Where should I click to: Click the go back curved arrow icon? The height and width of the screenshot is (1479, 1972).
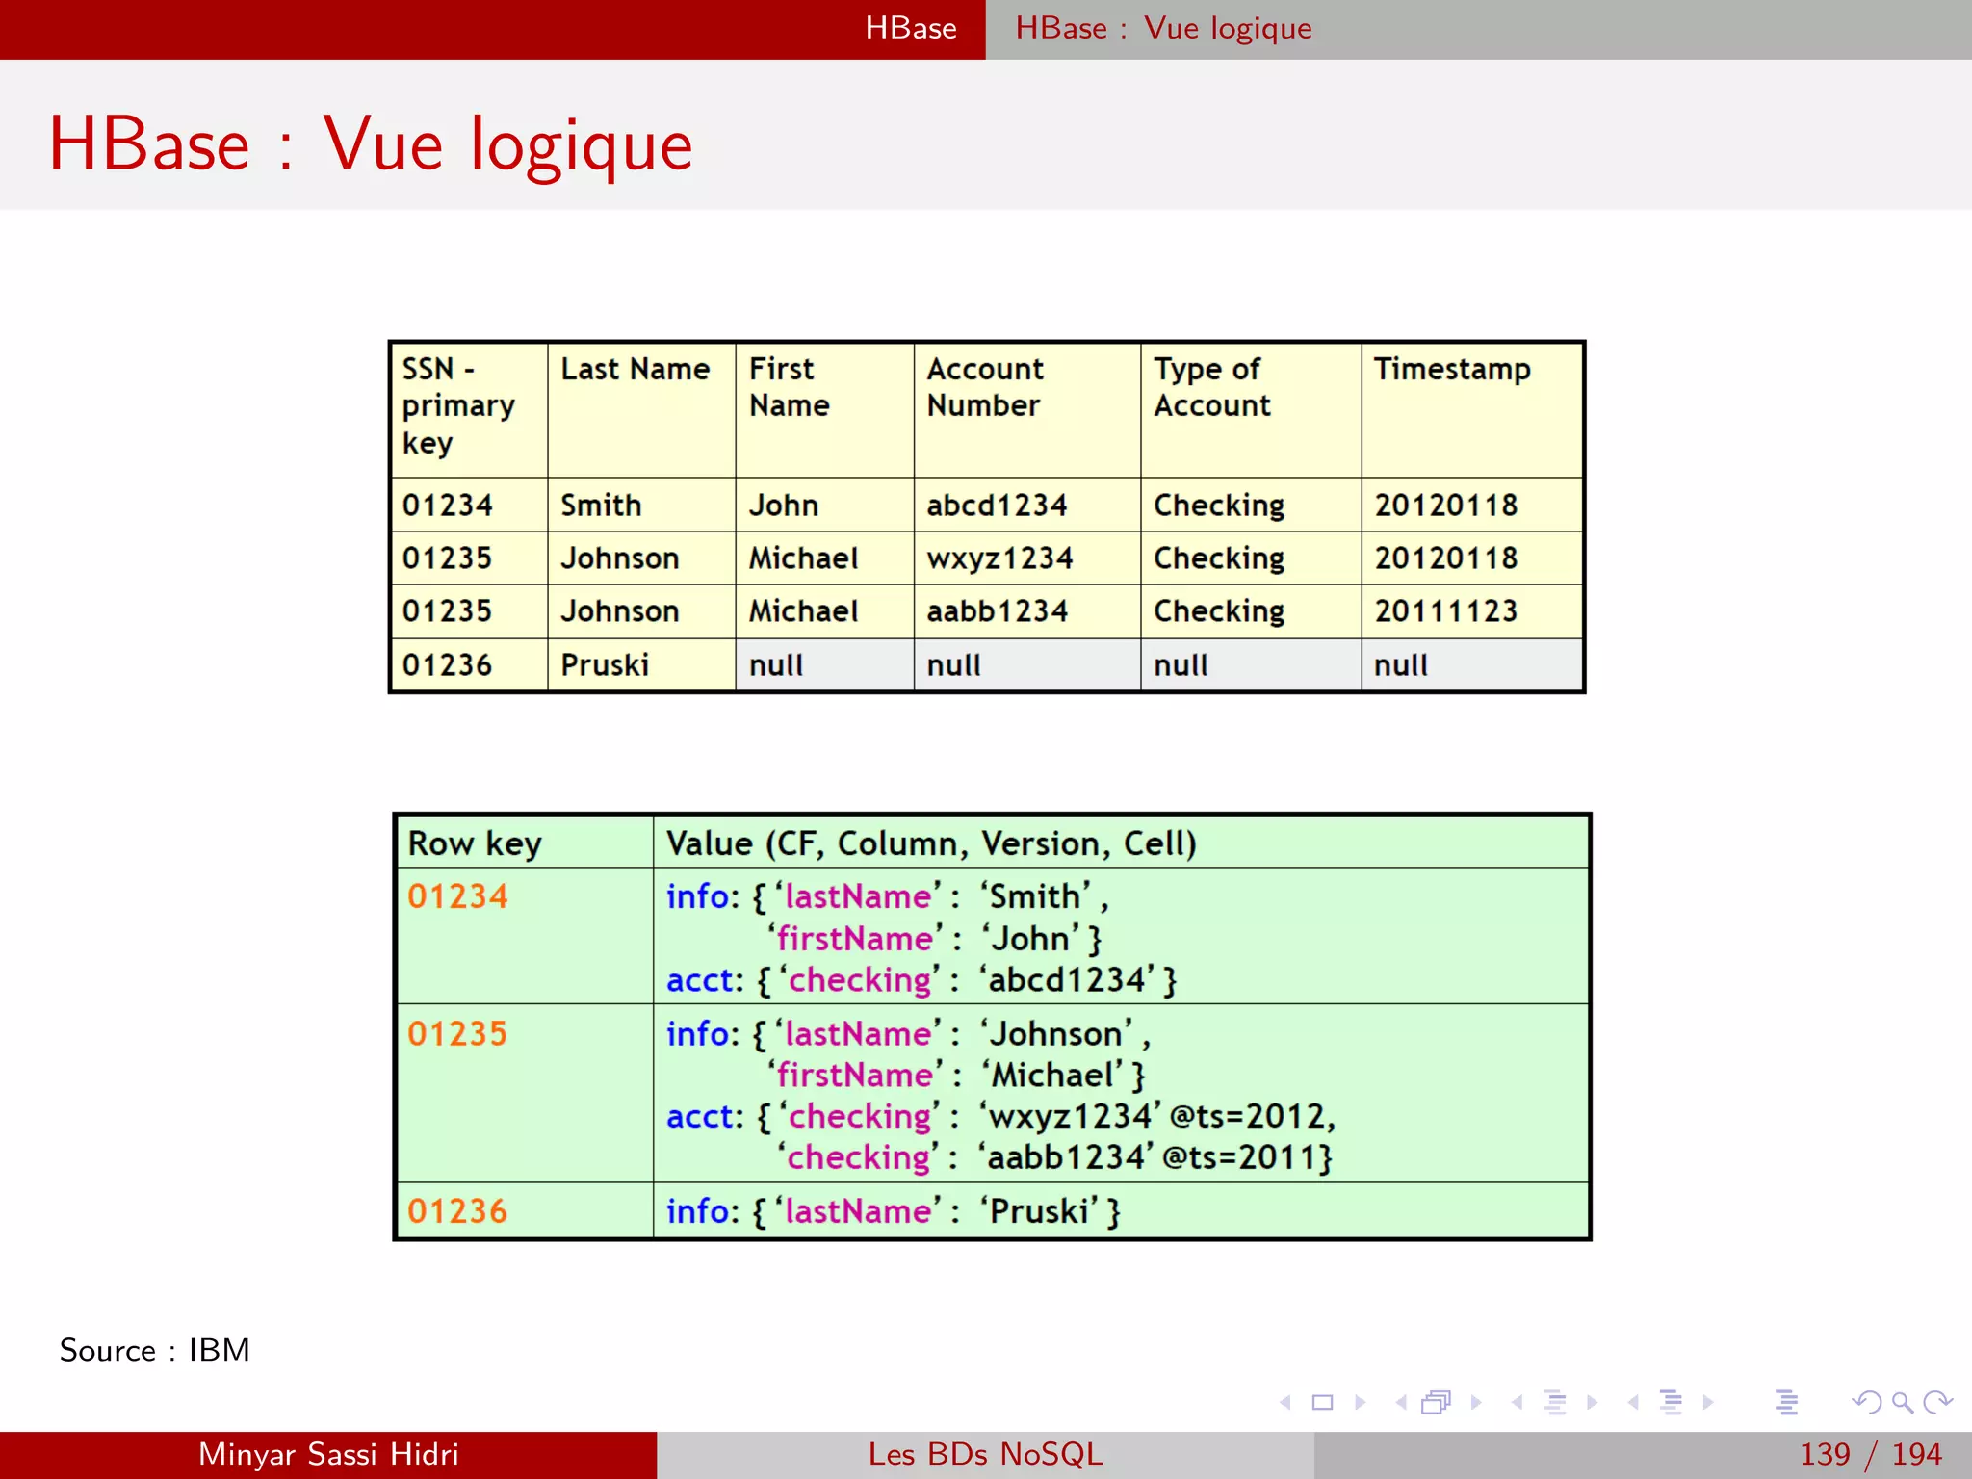1867,1402
